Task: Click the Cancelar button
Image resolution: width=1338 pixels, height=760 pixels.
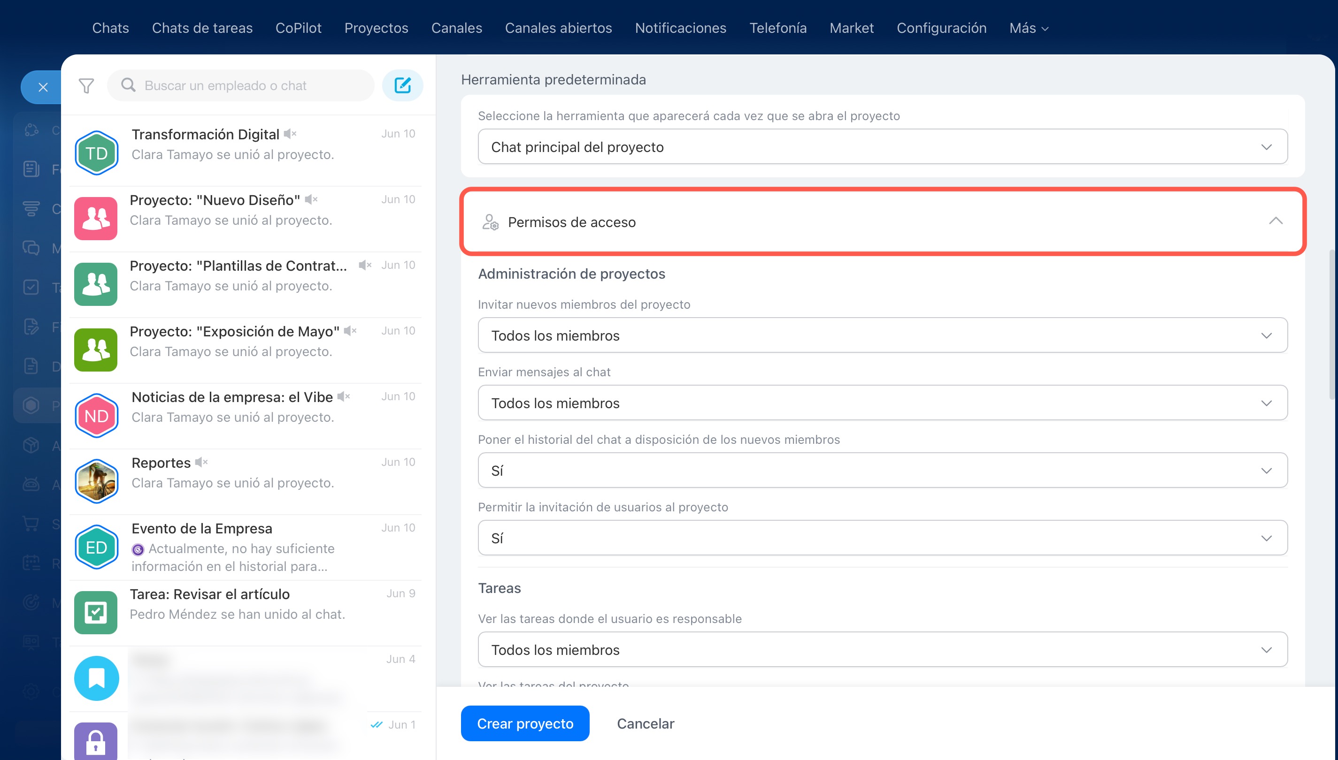Action: pos(646,723)
